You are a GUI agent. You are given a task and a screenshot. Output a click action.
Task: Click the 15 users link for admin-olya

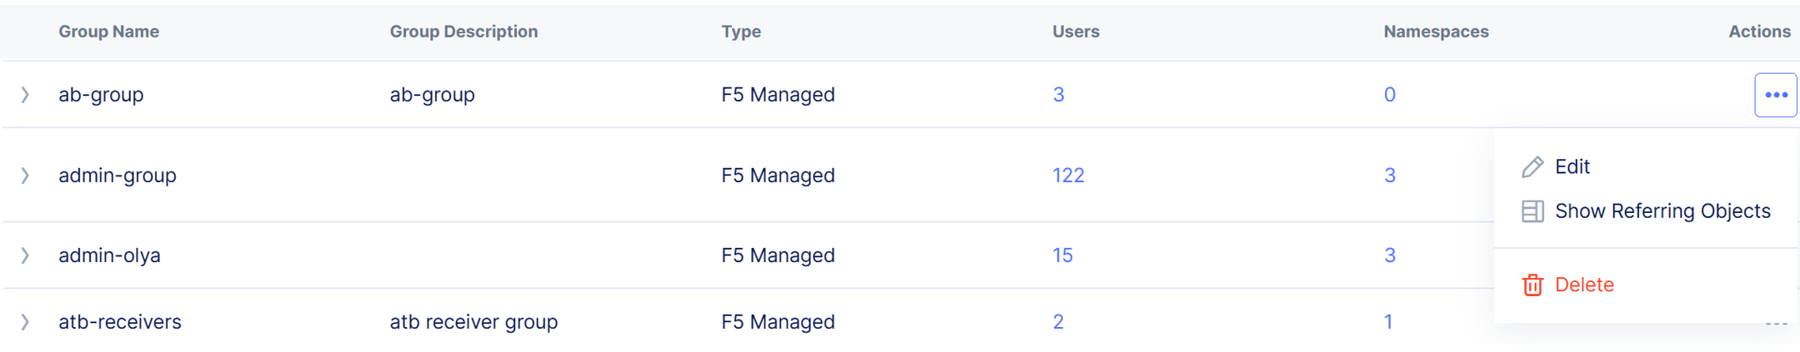pyautogui.click(x=1062, y=255)
